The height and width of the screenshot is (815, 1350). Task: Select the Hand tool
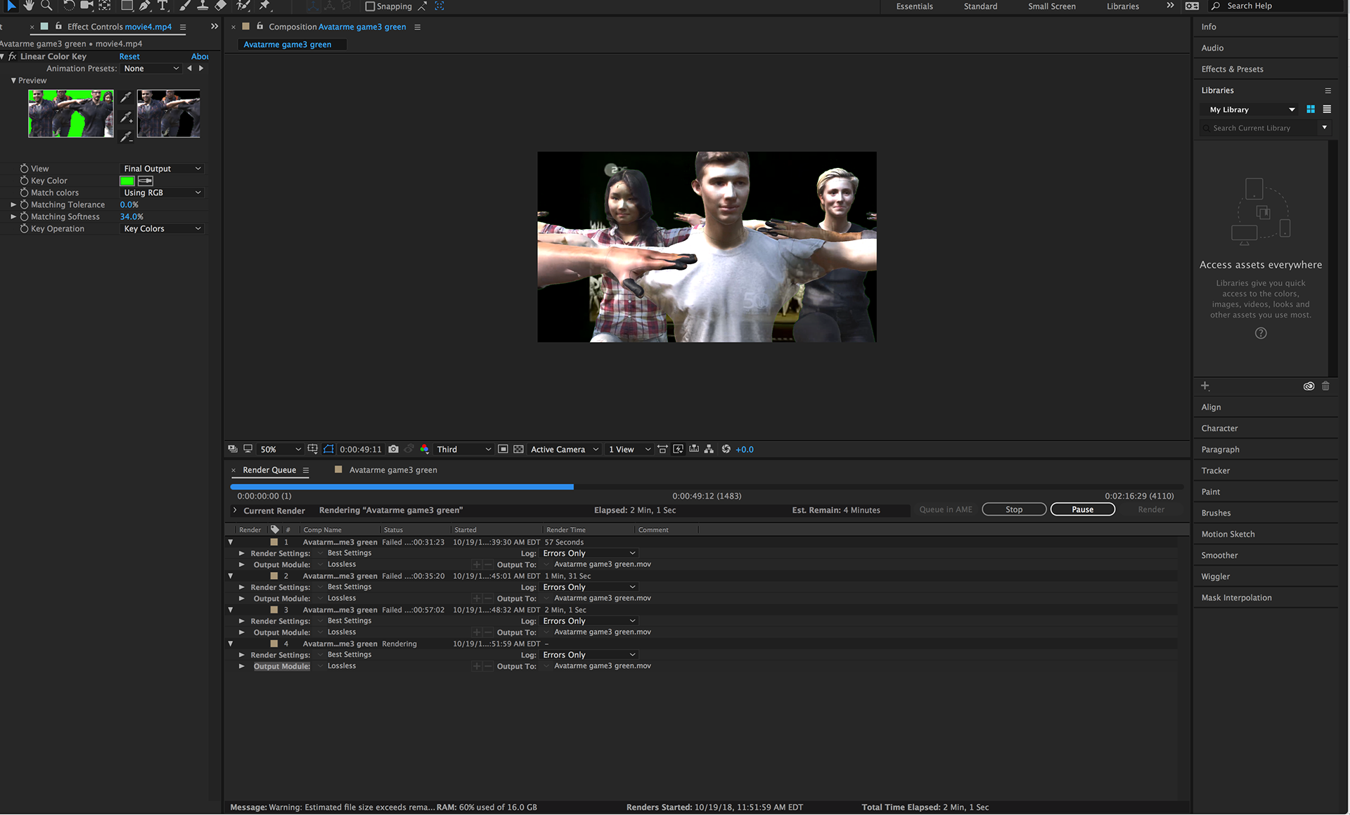pos(29,6)
